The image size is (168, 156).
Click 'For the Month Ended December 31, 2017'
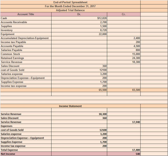(x=70, y=6)
